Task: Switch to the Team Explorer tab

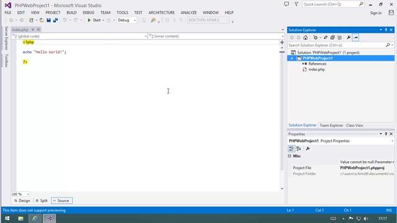Action: [x=331, y=125]
